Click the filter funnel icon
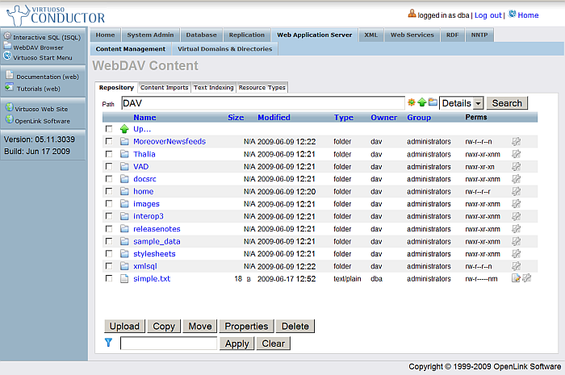 [x=109, y=343]
